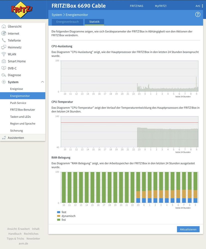
Task: Click the Internet globe icon
Action: pos(4,33)
